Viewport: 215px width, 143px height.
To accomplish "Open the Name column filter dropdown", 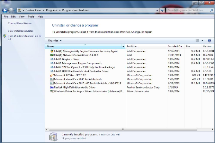I will tap(123, 47).
